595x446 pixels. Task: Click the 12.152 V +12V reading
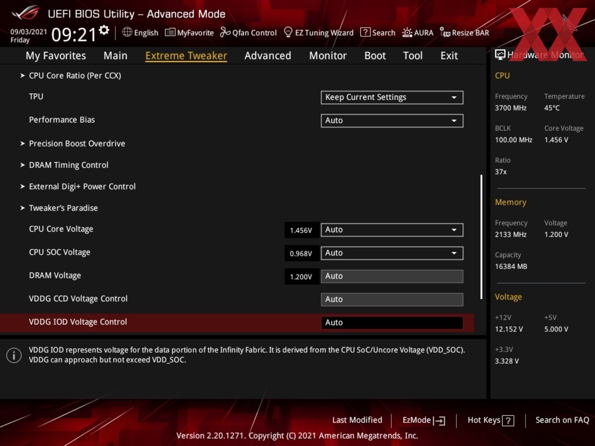coord(509,329)
